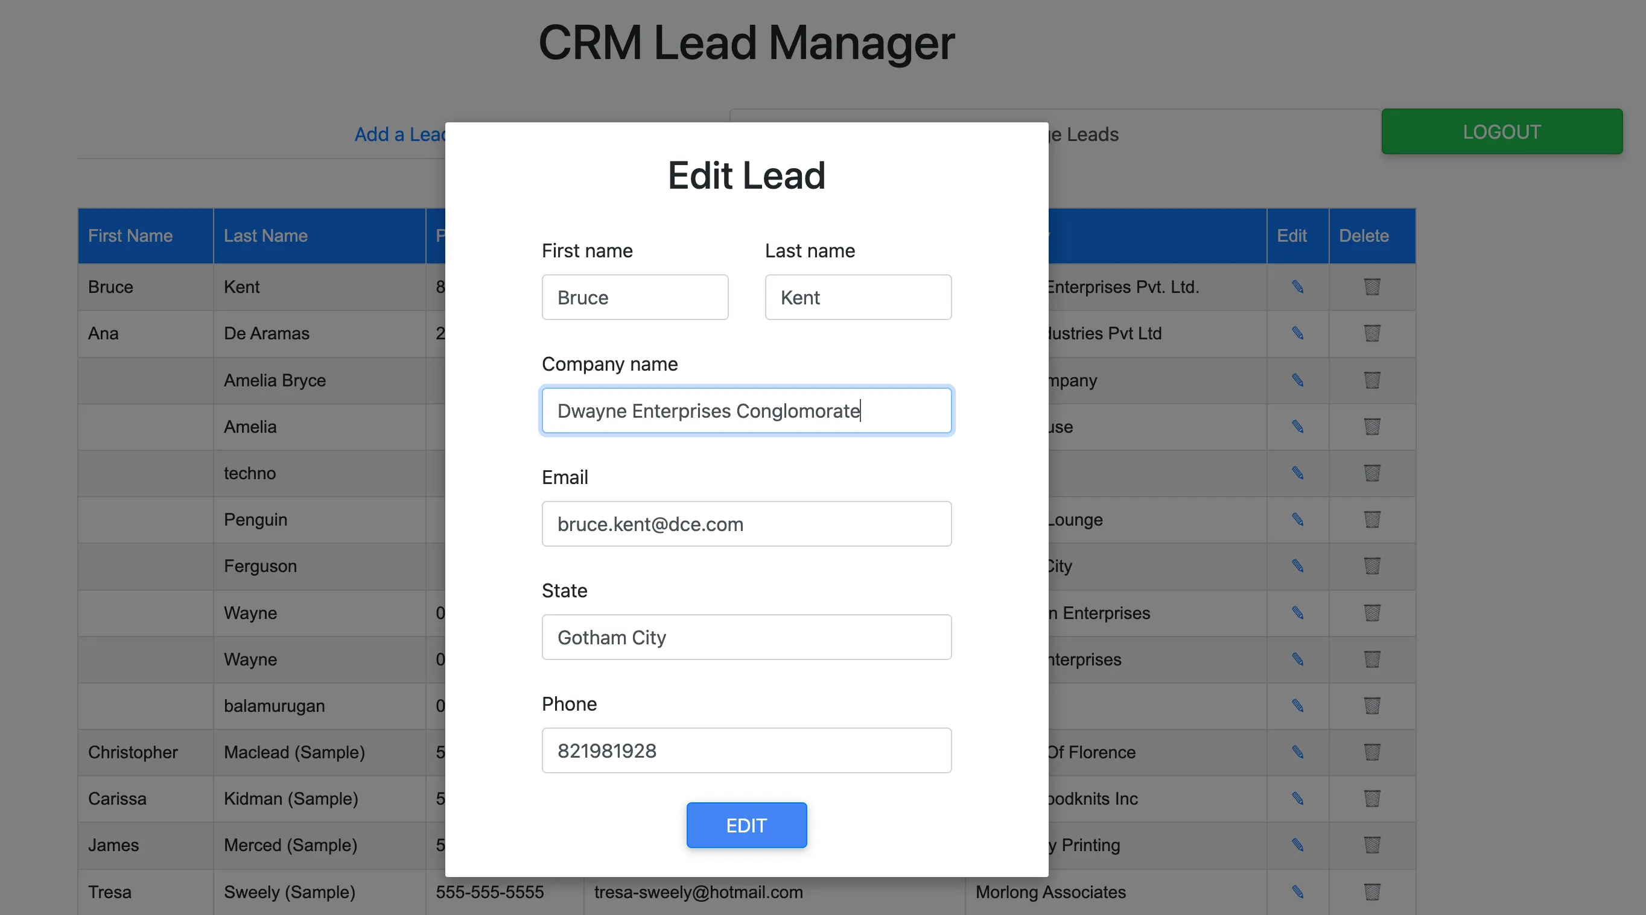Click the Phone field showing 821981928
Image resolution: width=1646 pixels, height=915 pixels.
(x=746, y=751)
